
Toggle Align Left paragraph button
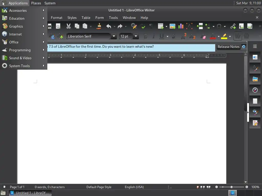tap(238, 36)
